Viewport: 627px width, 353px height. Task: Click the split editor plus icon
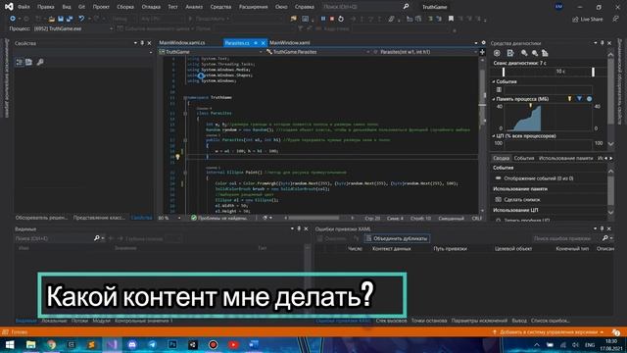tap(482, 52)
